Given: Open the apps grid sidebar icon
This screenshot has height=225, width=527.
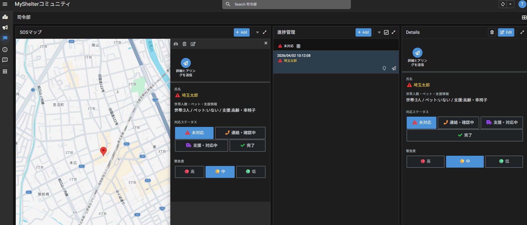Looking at the screenshot, I should click(x=5, y=71).
